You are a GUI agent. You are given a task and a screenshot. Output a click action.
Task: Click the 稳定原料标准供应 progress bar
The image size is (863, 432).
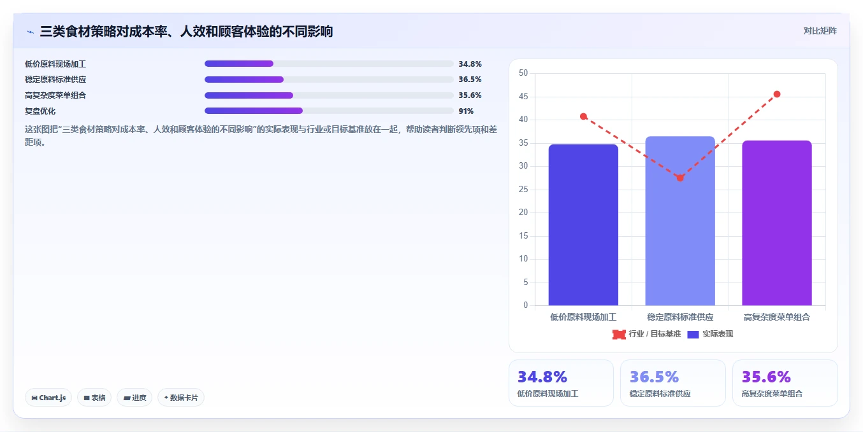[x=329, y=80]
